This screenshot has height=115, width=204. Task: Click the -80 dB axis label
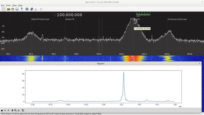click(3, 32)
